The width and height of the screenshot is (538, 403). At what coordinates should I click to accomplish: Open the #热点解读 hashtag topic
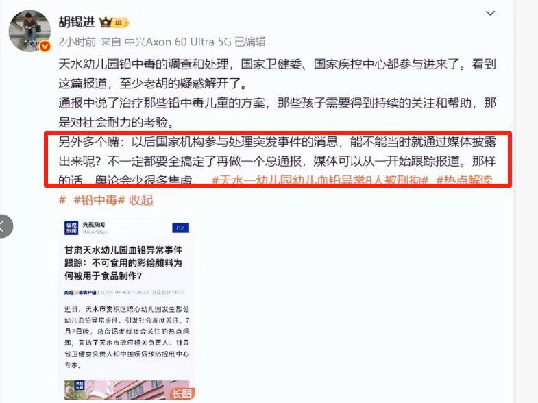click(x=464, y=180)
